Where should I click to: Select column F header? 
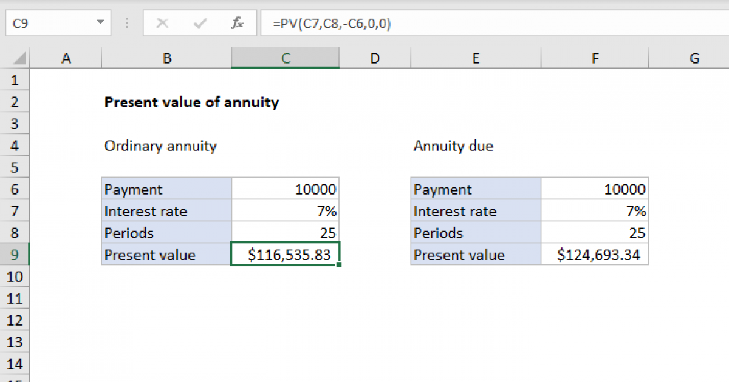[x=594, y=58]
